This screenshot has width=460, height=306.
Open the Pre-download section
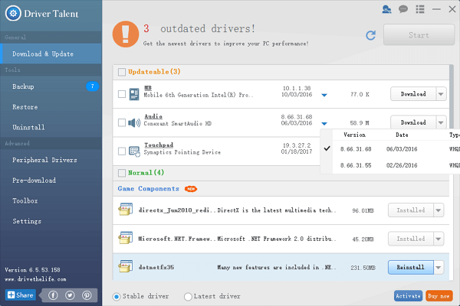(x=51, y=181)
